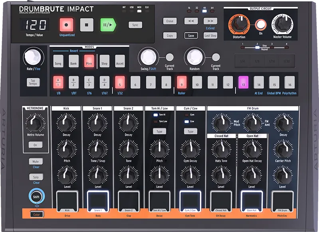The height and width of the screenshot is (232, 319).
Task: Click the >> Extend page button
Action: [210, 21]
